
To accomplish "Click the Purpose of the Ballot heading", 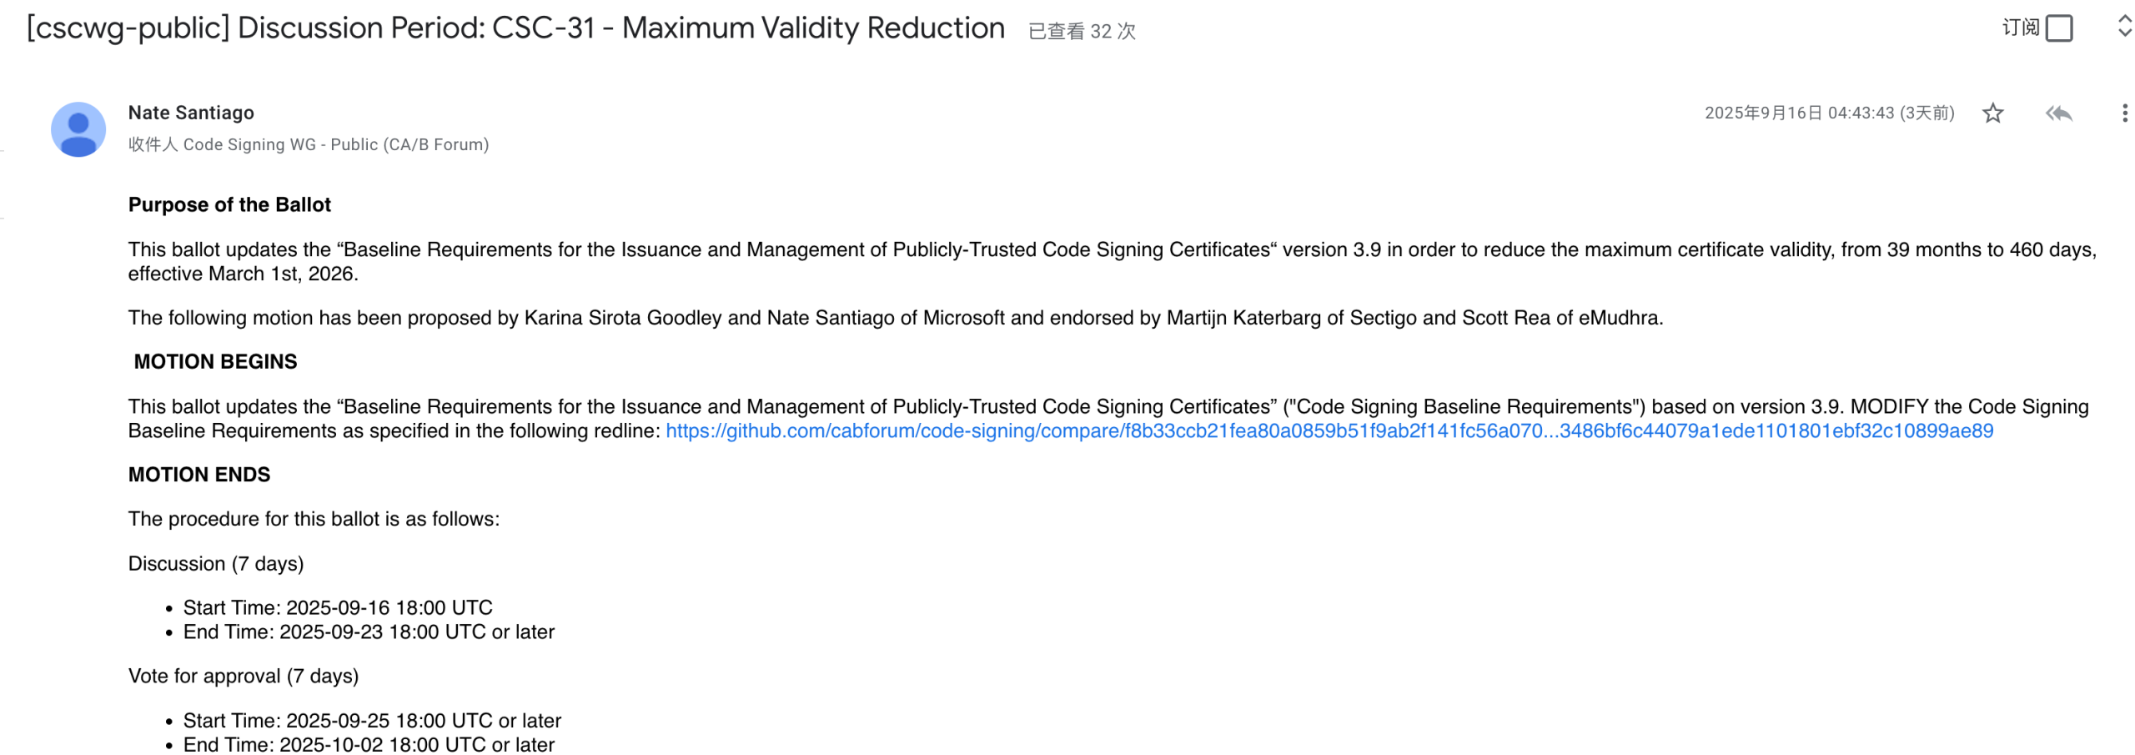I will click(229, 205).
